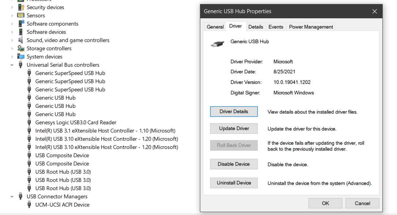
Task: Select the System devices icon
Action: pyautogui.click(x=21, y=56)
